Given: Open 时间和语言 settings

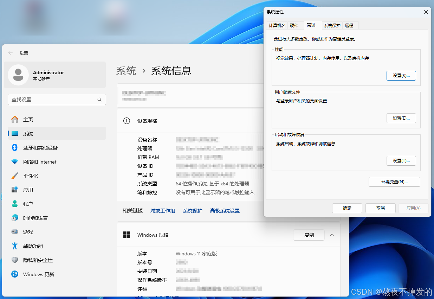Looking at the screenshot, I should point(35,218).
